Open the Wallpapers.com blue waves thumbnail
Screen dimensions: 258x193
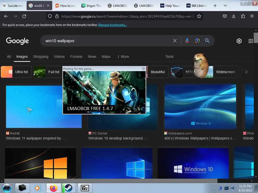pyautogui.click(x=200, y=107)
